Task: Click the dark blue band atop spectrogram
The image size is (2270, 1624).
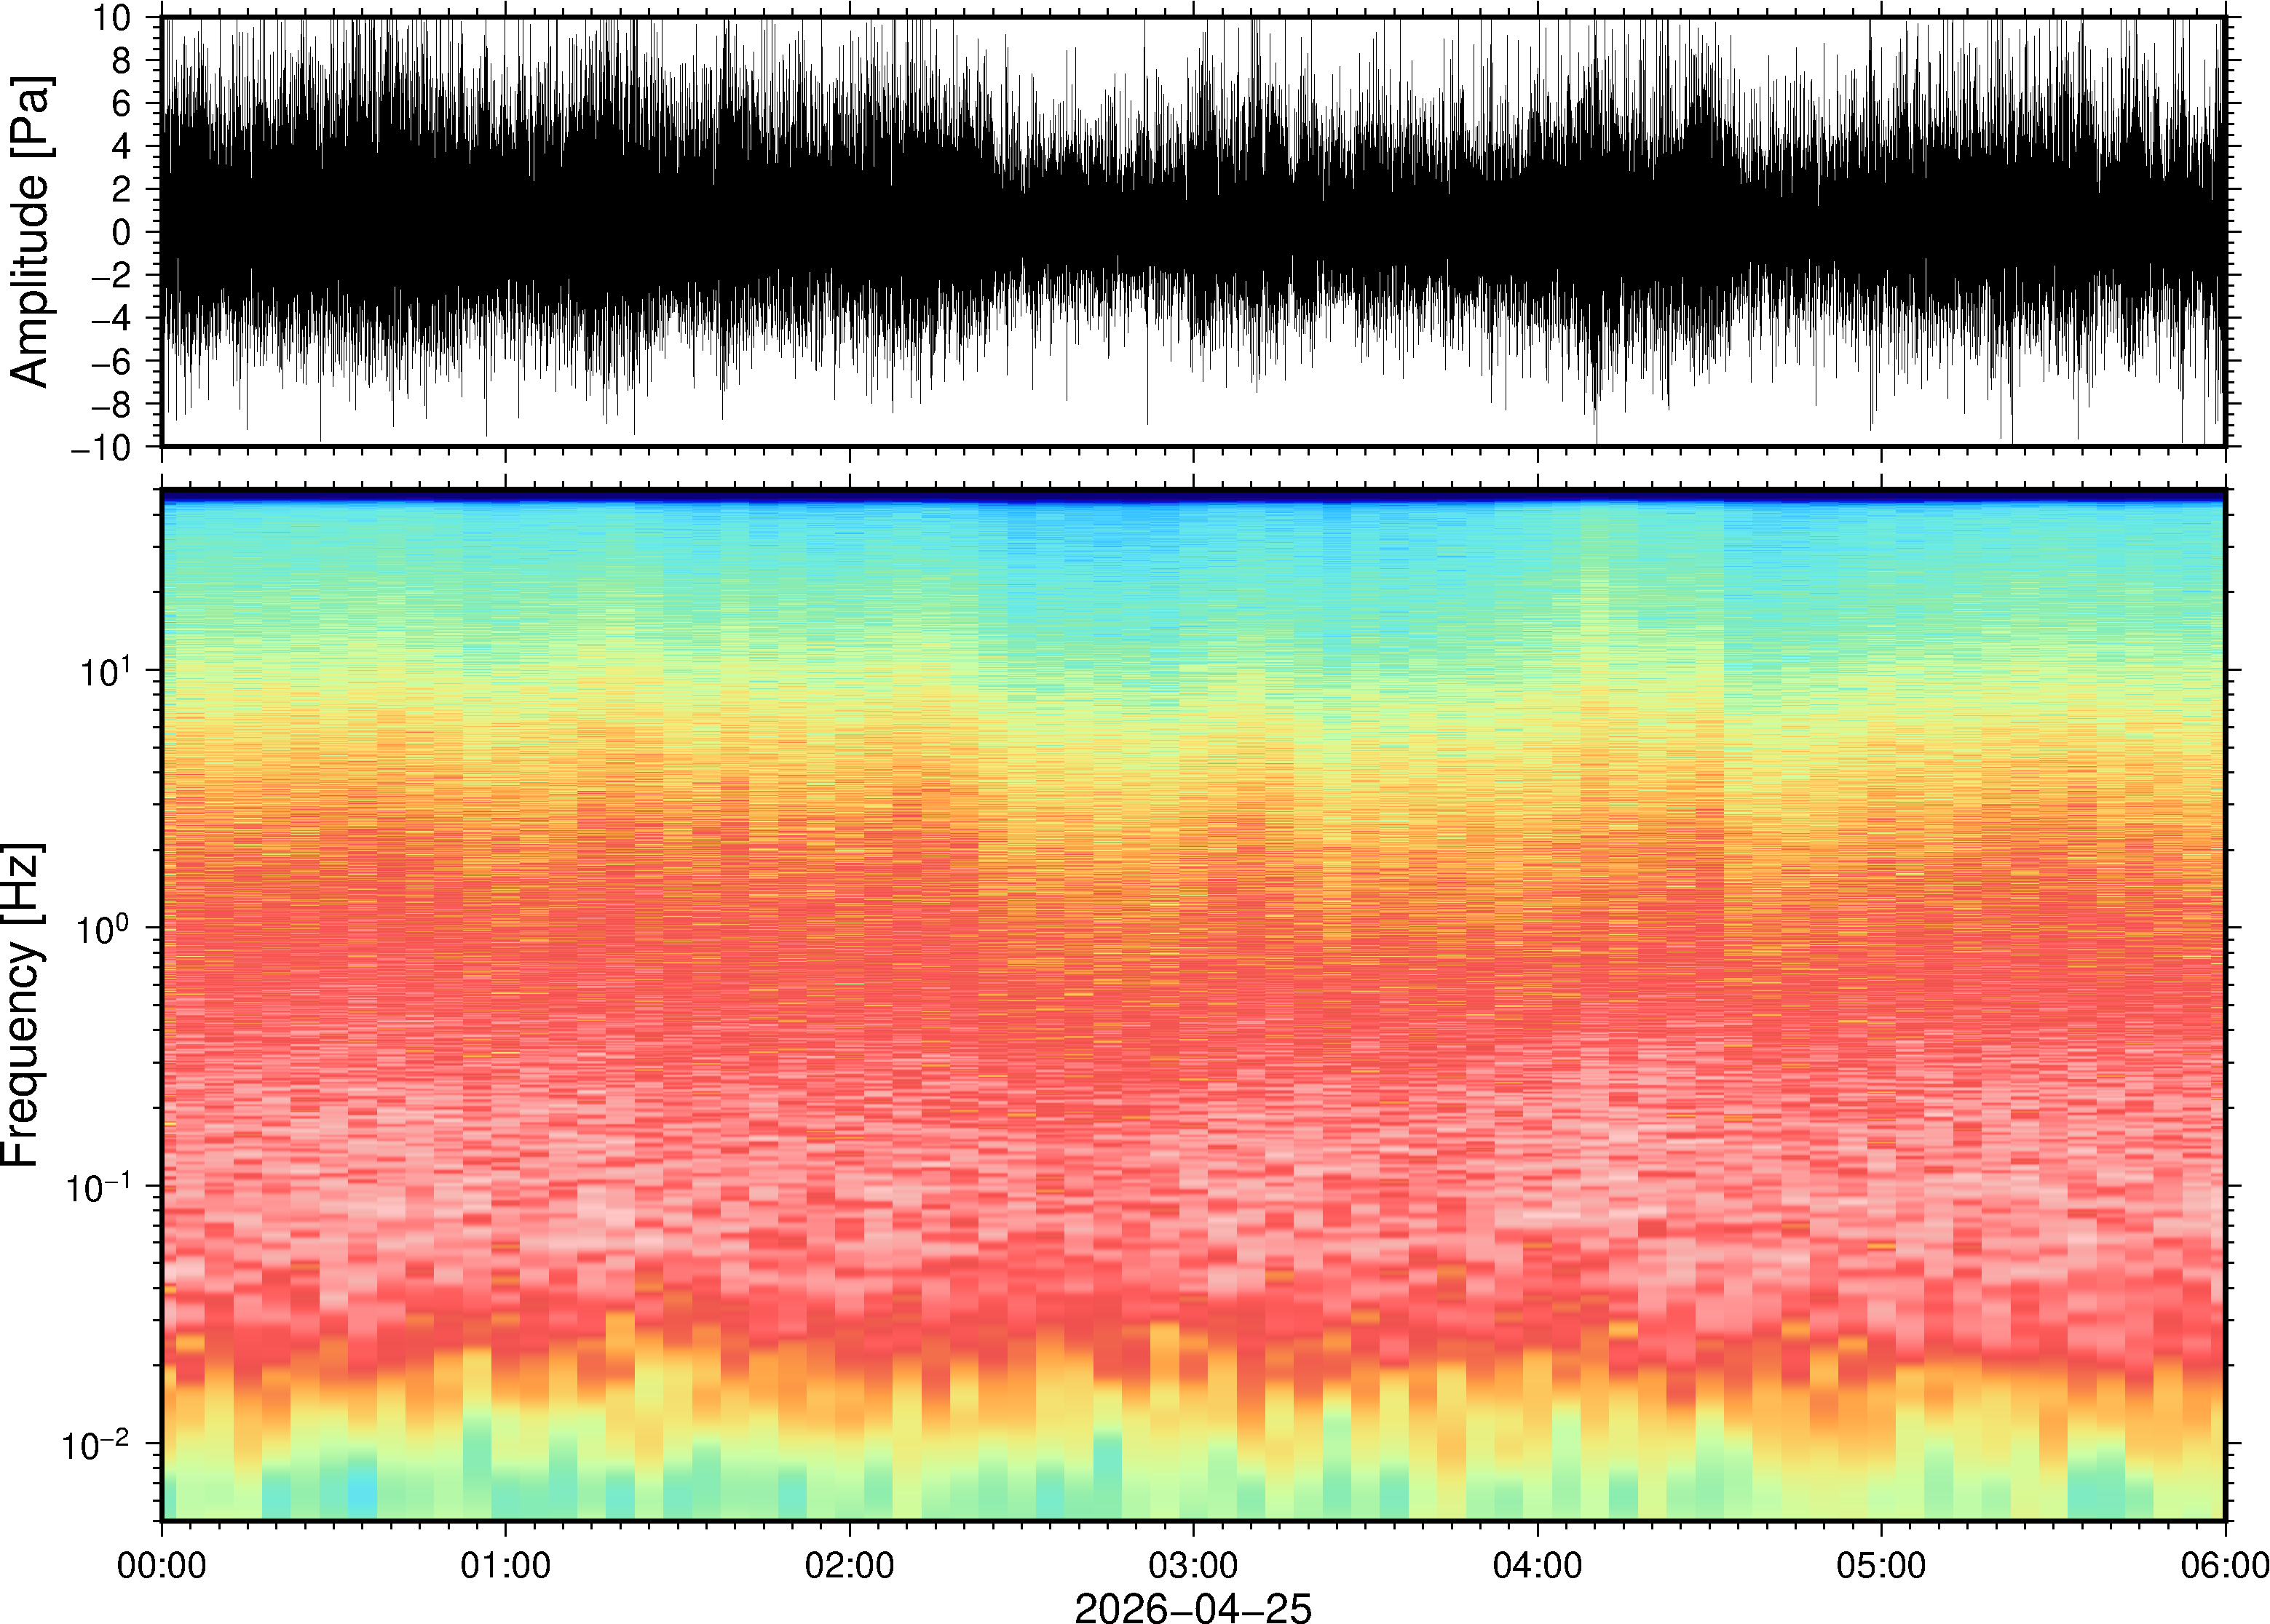Action: tap(1193, 495)
